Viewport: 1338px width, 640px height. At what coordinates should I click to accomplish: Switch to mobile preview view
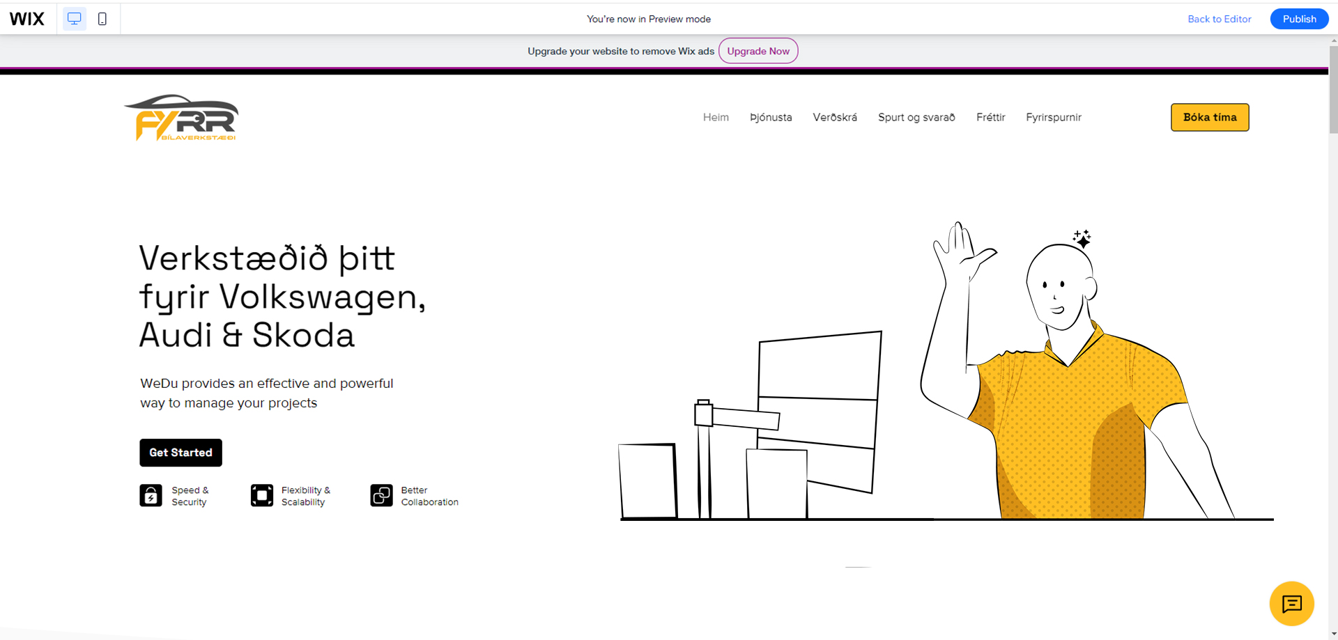[102, 19]
